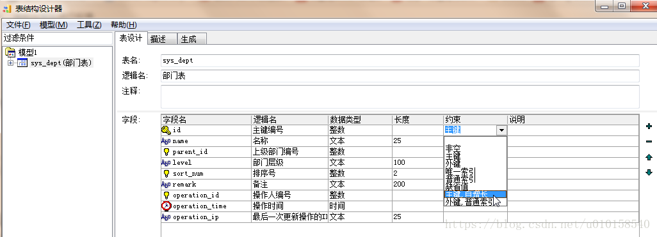Click the bulb icon of sort_num field

click(166, 174)
